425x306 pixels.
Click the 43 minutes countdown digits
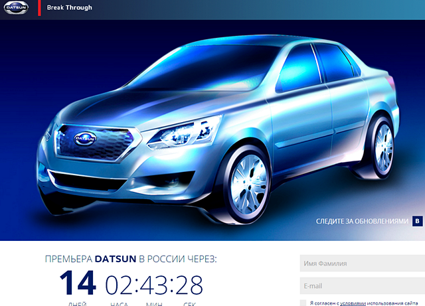[x=153, y=285]
